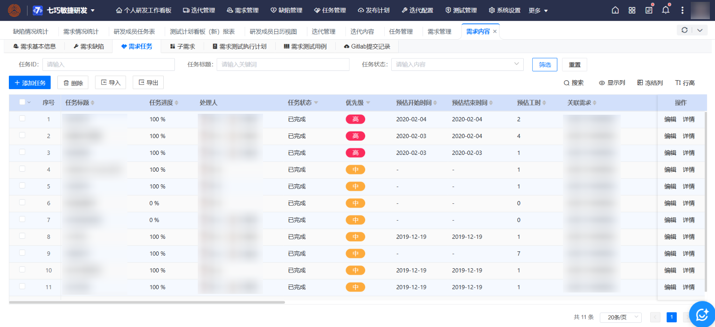715x327 pixels.
Task: Click 编辑 link for row 3
Action: [670, 153]
